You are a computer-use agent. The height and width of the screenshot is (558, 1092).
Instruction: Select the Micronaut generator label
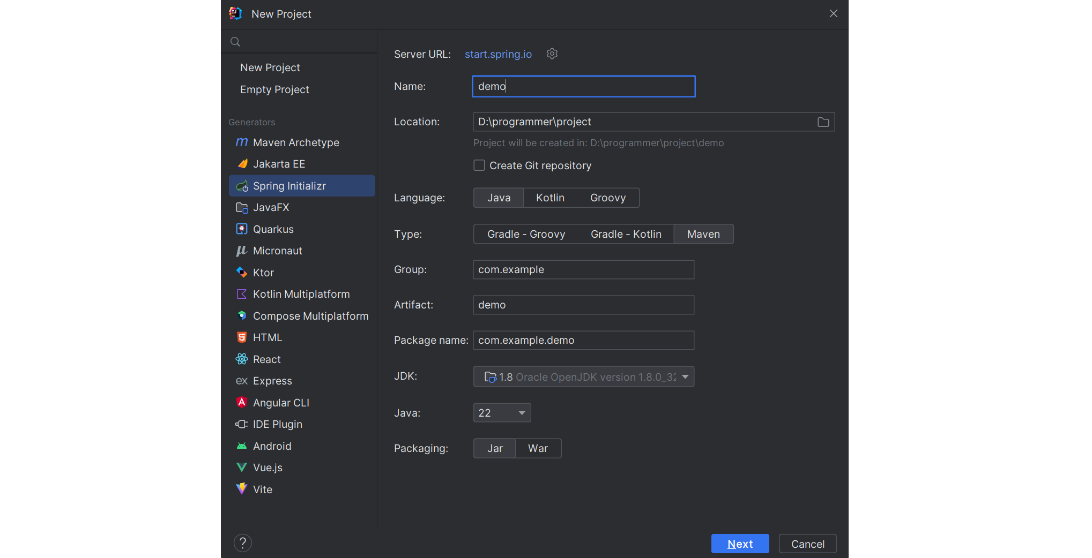(277, 251)
